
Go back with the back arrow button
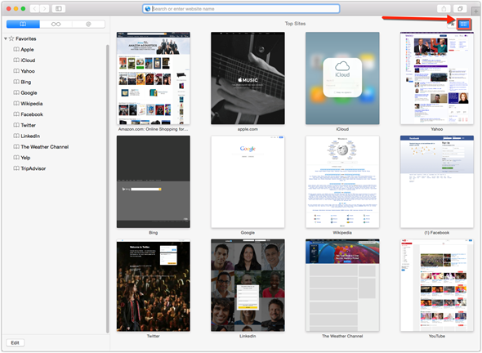[x=35, y=9]
